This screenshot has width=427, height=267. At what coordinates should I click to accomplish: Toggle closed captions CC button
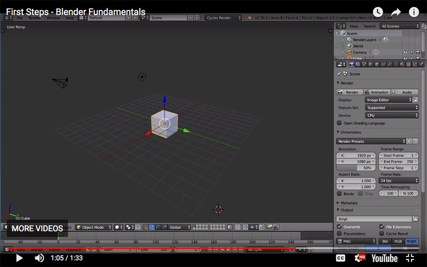click(341, 258)
